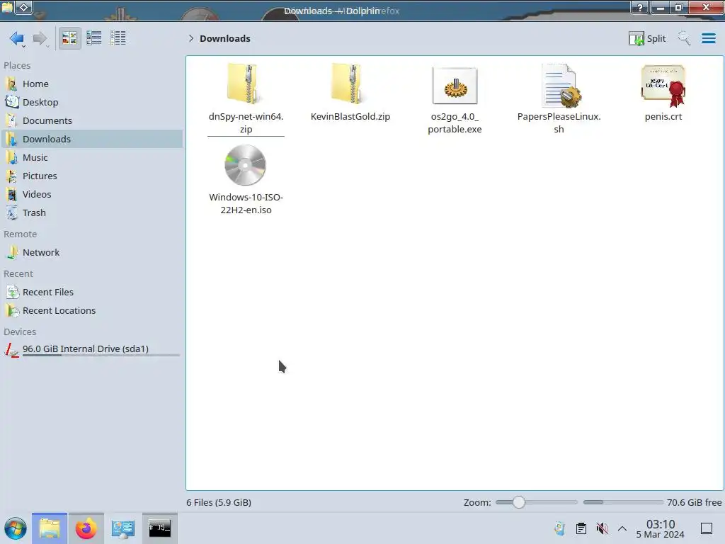This screenshot has height=544, width=725.
Task: Open Trash in Places
Action: coord(91,213)
